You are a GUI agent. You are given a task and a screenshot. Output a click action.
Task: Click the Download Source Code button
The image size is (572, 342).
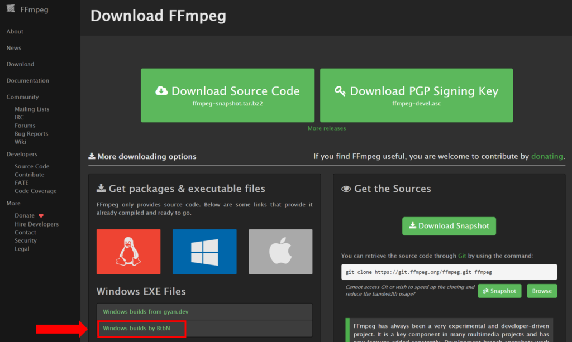coord(227,95)
